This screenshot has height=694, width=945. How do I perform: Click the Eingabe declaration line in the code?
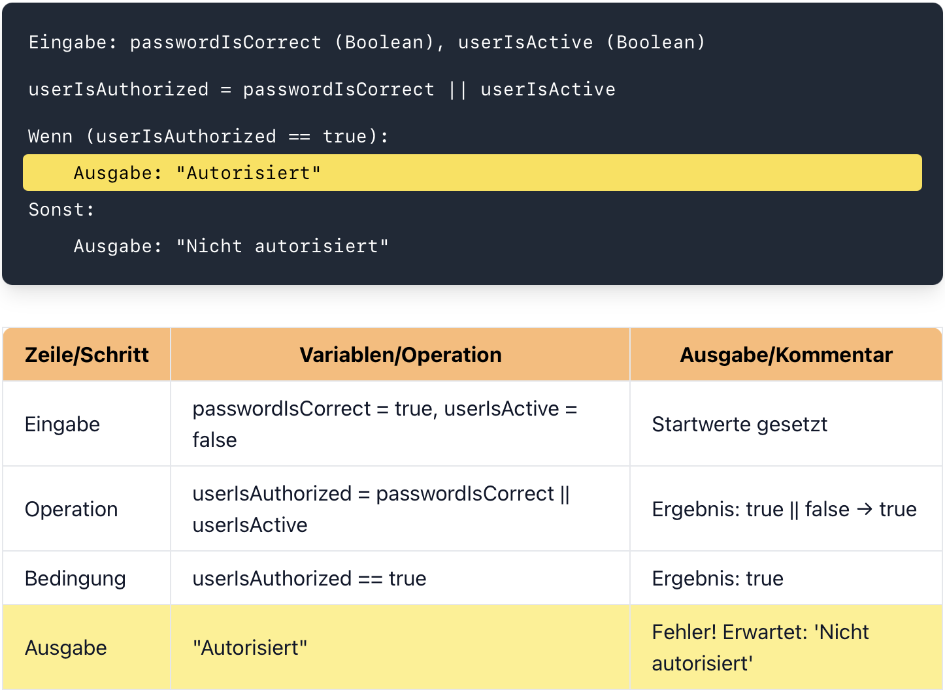[367, 42]
